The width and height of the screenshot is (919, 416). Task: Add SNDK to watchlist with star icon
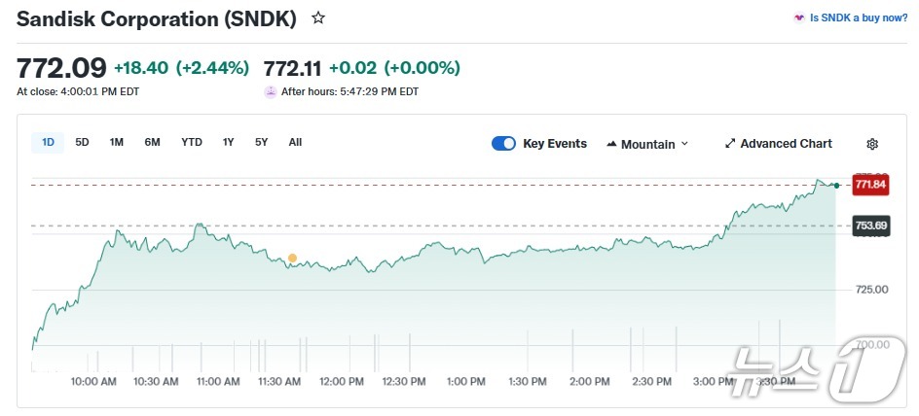pyautogui.click(x=318, y=18)
